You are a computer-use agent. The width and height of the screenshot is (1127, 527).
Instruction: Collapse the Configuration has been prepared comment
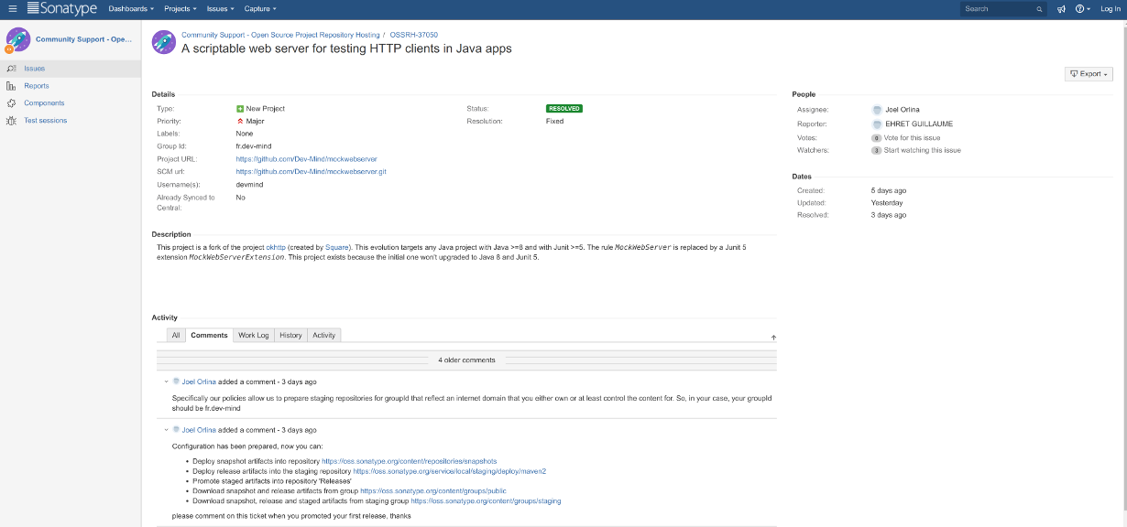pyautogui.click(x=166, y=430)
